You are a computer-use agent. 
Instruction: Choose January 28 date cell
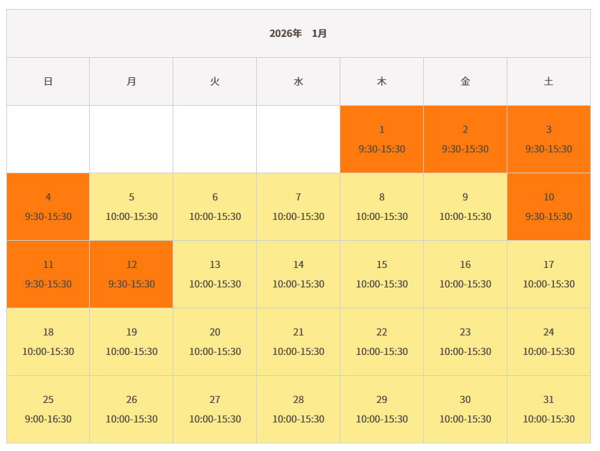pos(298,409)
